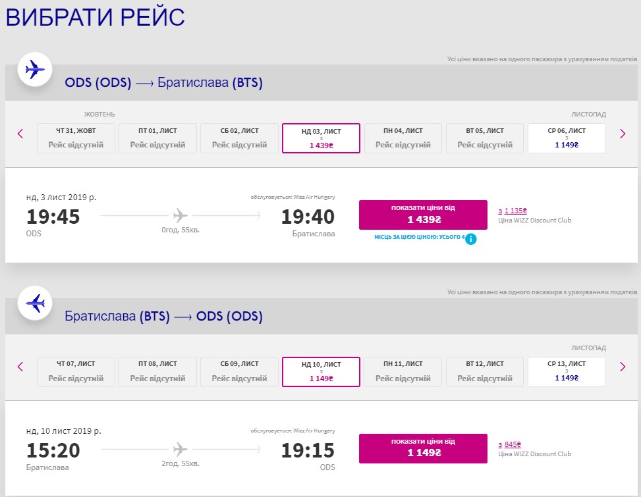This screenshot has height=497, width=641.
Task: Choose ЧТ 31, ЖОВТ outbound date cell
Action: [76, 138]
